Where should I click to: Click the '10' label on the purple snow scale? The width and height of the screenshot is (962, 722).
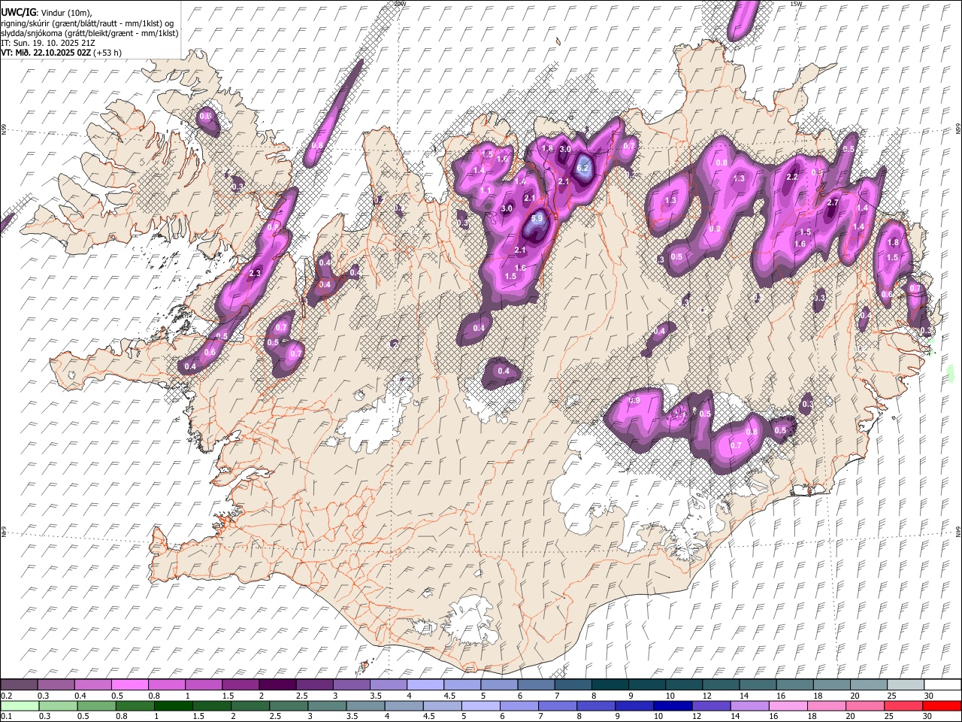click(x=670, y=696)
